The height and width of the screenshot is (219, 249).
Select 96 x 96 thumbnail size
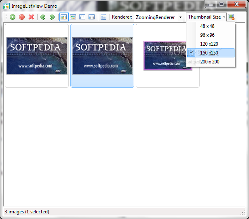211,35
